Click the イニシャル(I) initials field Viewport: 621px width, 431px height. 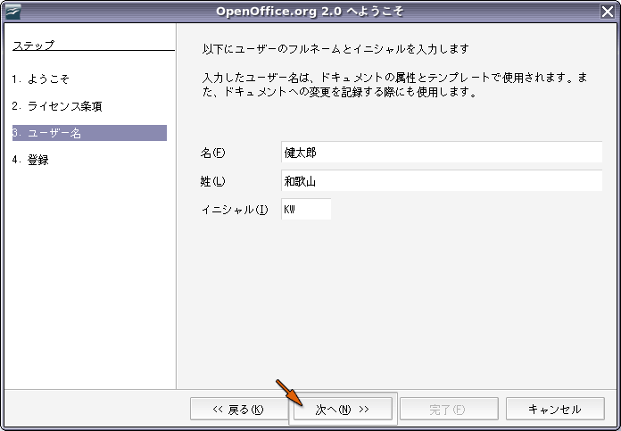306,209
